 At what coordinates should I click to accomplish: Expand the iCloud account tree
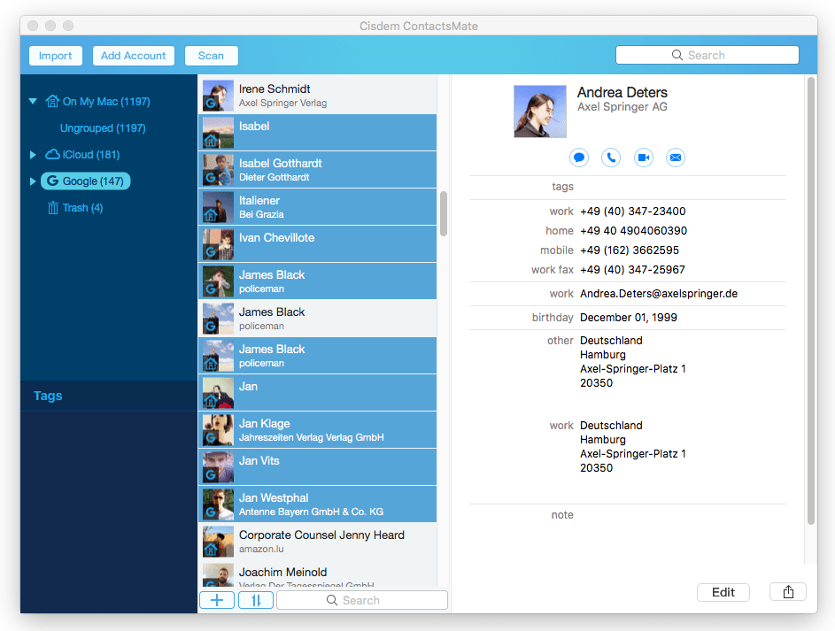point(33,155)
